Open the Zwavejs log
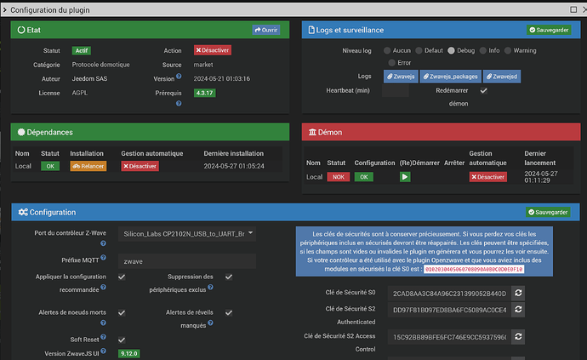Viewport: 587px width, 360px height. pos(401,77)
